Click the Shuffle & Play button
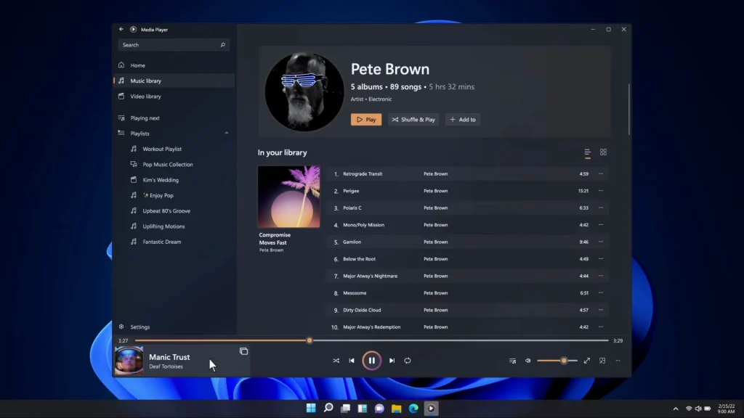This screenshot has height=418, width=744. click(x=413, y=119)
